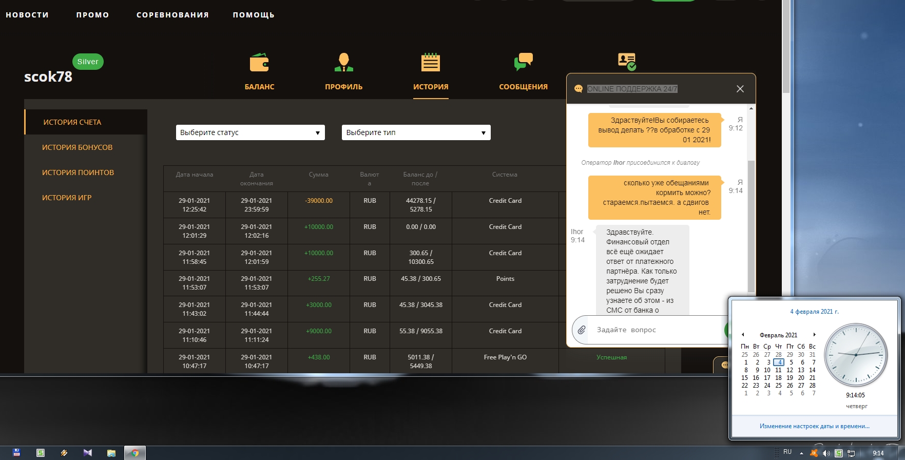Click the Дата начала column header
The width and height of the screenshot is (905, 460).
[x=195, y=175]
